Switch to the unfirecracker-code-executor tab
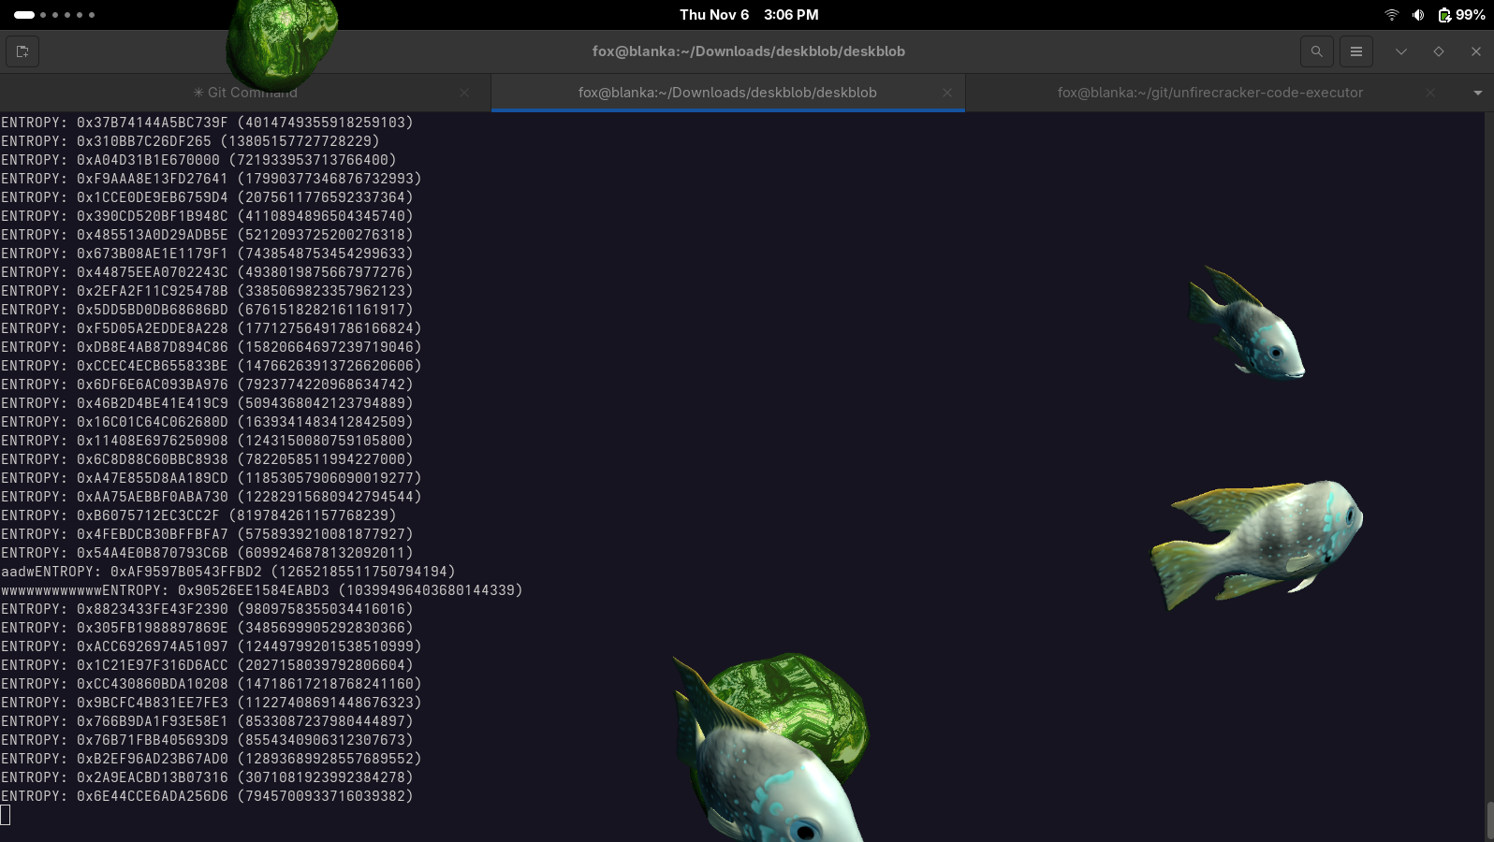Image resolution: width=1494 pixels, height=842 pixels. (x=1209, y=93)
